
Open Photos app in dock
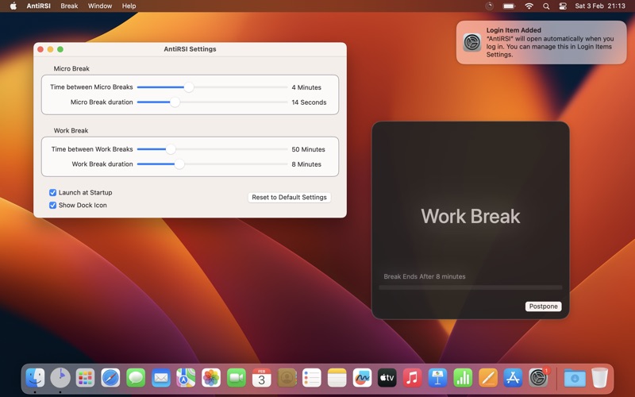pyautogui.click(x=211, y=378)
